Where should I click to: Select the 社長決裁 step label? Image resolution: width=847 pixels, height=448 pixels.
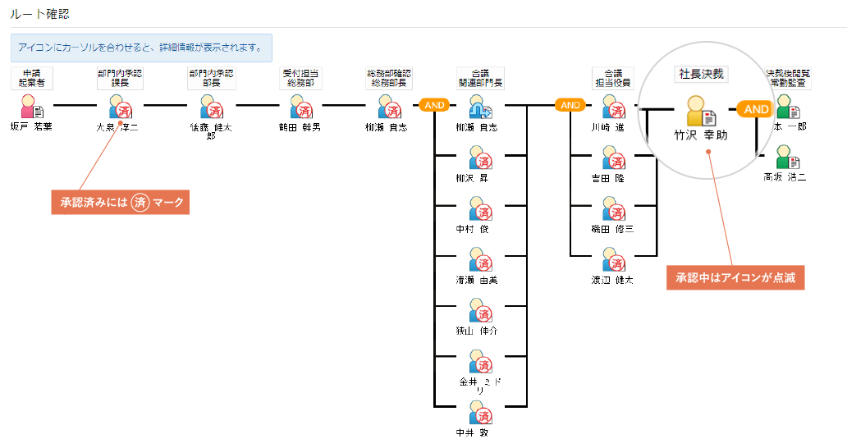(701, 74)
